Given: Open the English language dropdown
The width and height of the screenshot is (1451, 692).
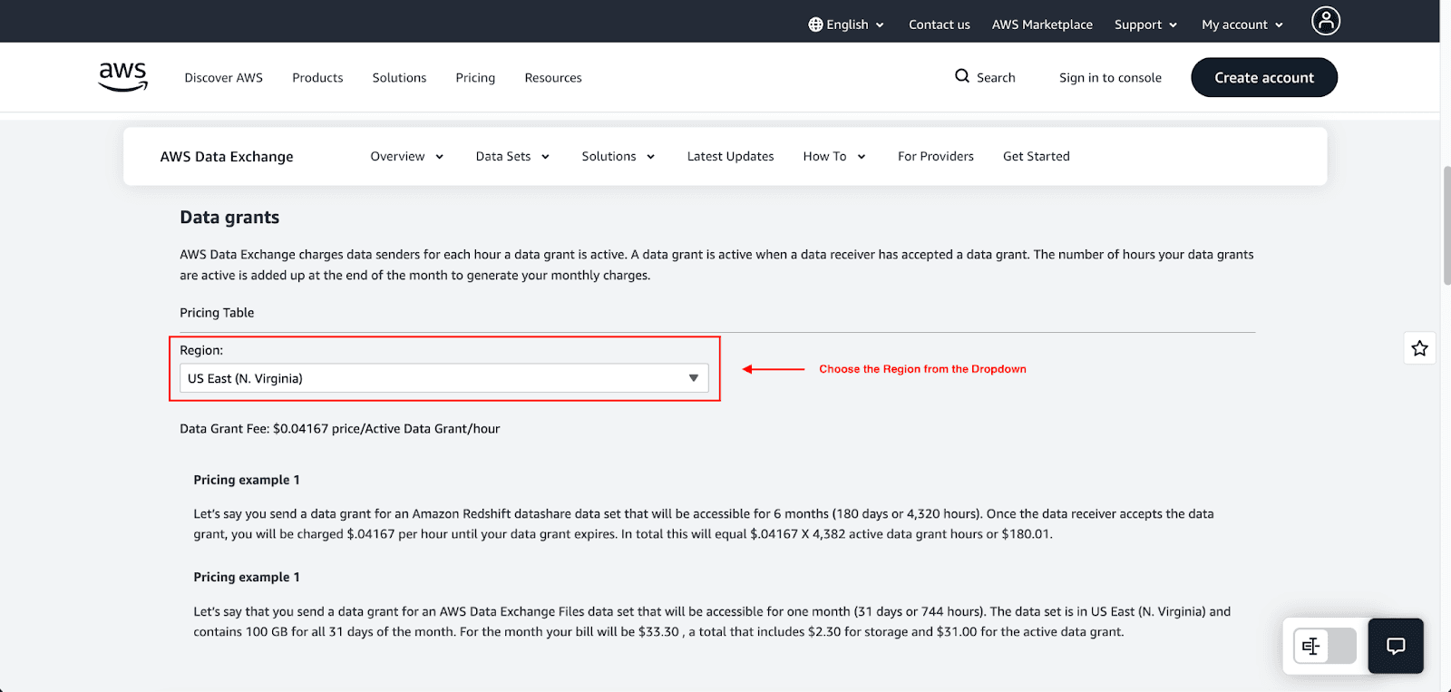Looking at the screenshot, I should (846, 24).
